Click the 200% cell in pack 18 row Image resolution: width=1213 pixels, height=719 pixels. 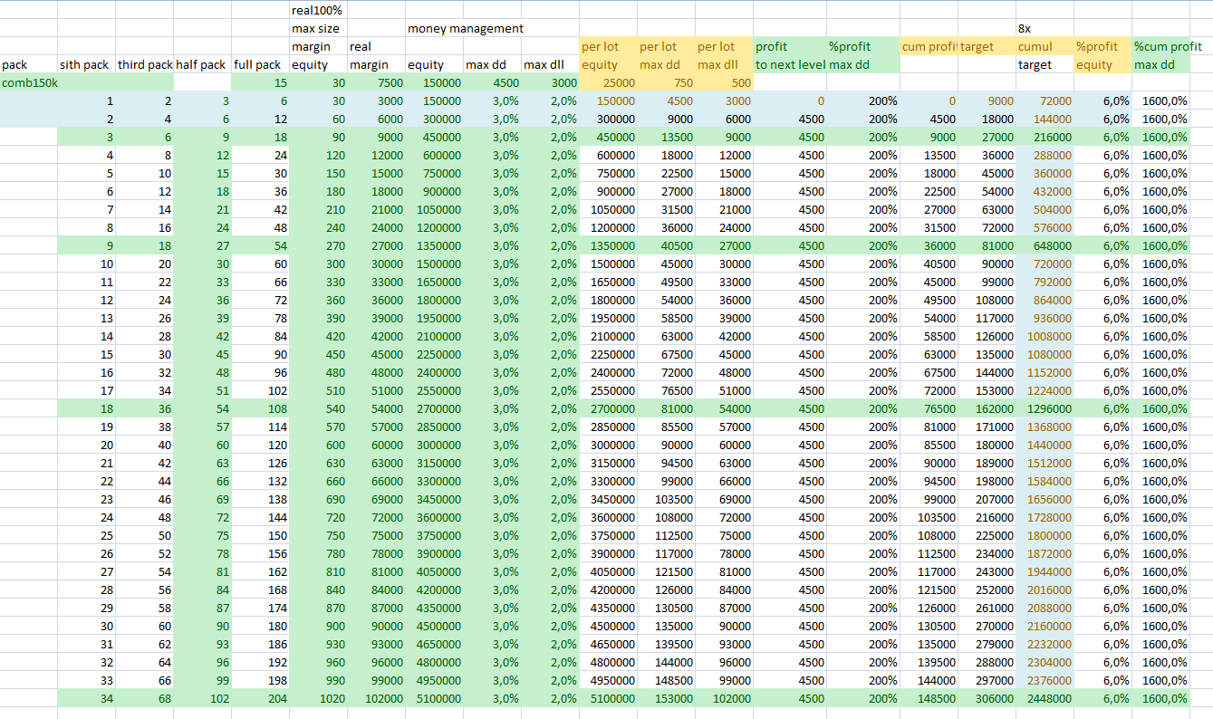click(862, 408)
